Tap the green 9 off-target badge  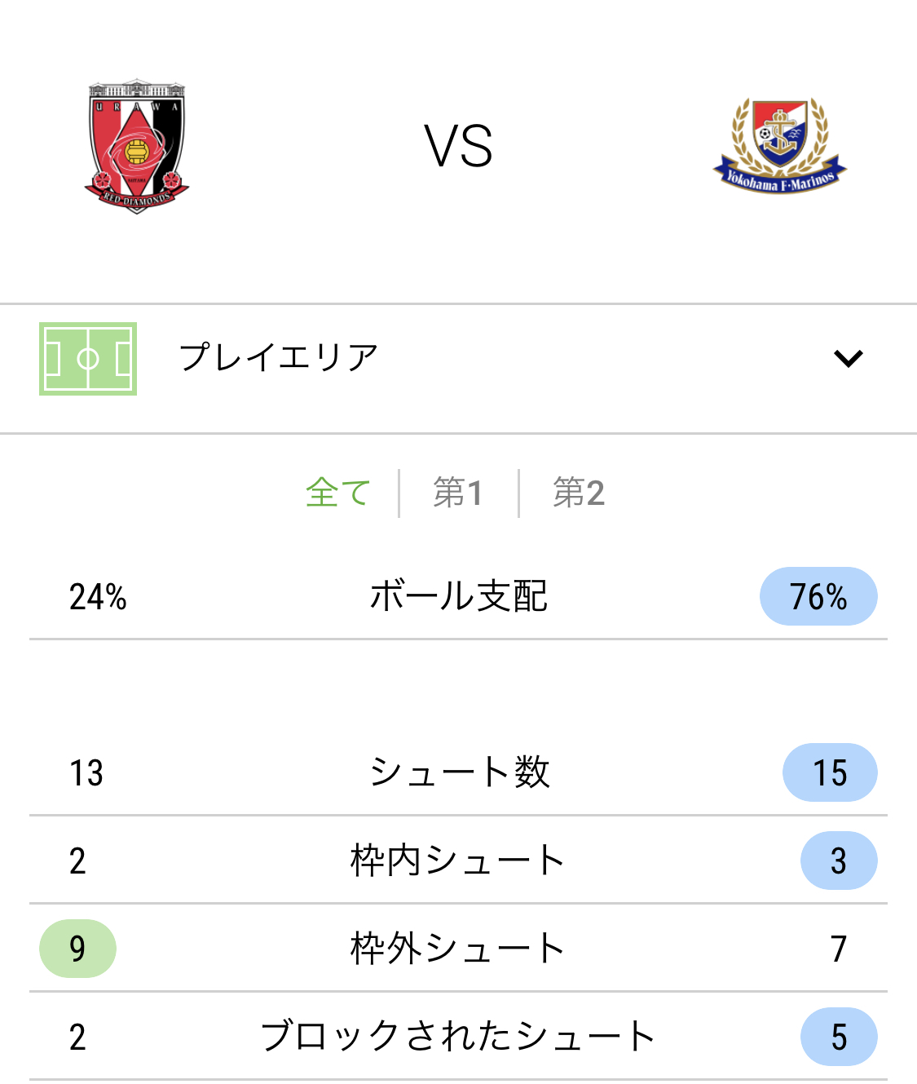(x=77, y=949)
